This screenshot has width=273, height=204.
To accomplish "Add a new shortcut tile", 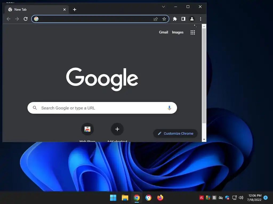I will 117,129.
